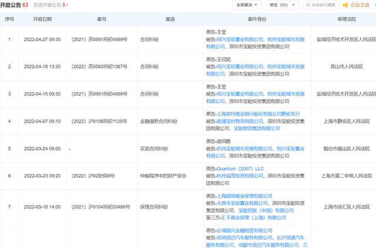376x248 pixels.
Task: Click case number （2021）沪0104民初33486号
Action: (100, 207)
